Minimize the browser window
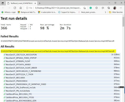Viewport: 125px width, 102px height. (x=109, y=3)
